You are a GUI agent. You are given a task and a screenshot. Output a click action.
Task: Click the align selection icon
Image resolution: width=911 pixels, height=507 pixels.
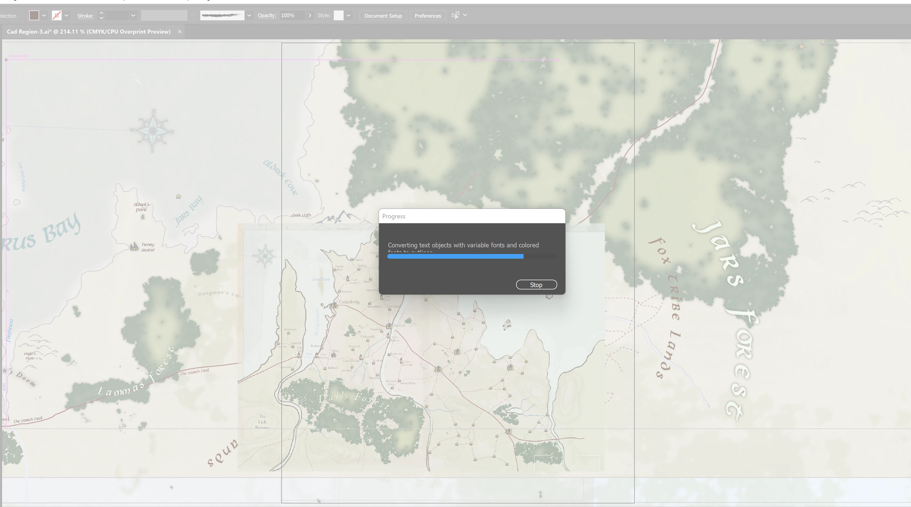point(455,15)
